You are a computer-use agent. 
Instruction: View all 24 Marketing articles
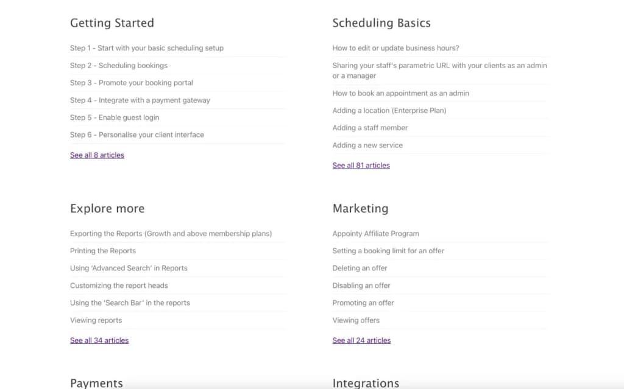coord(361,340)
